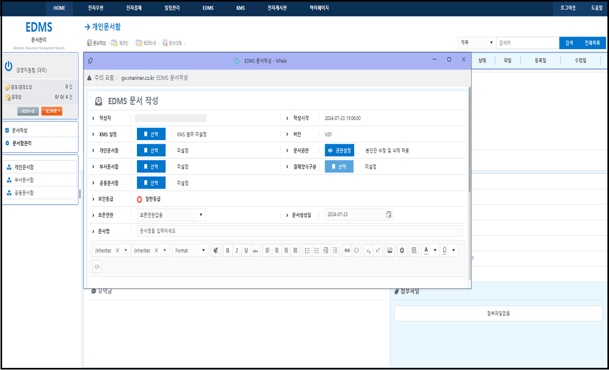Apply background color with droplet icon
Viewport: 609px width, 370px height.
click(445, 251)
